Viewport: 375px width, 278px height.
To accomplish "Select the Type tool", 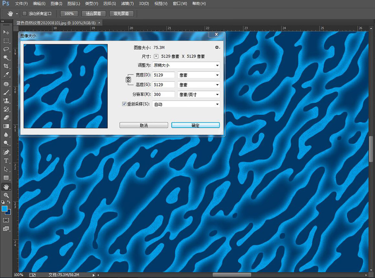I will tap(6, 161).
